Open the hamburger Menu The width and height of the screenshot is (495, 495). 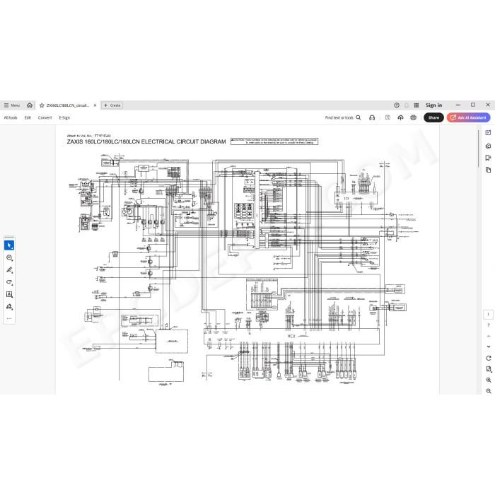point(12,105)
